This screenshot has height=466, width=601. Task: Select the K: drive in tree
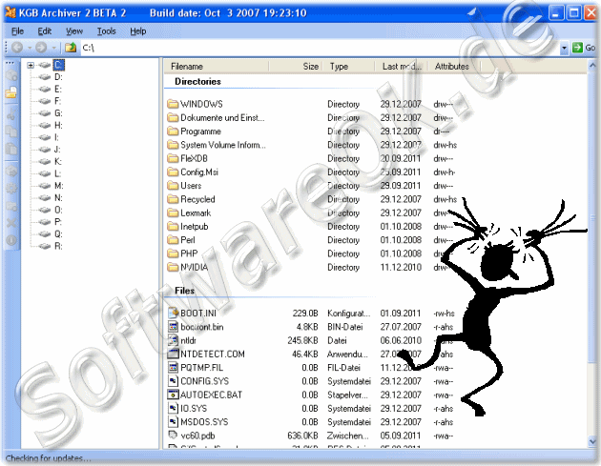click(x=58, y=162)
